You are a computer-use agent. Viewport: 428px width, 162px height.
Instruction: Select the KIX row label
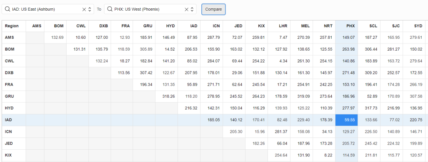tap(9, 156)
